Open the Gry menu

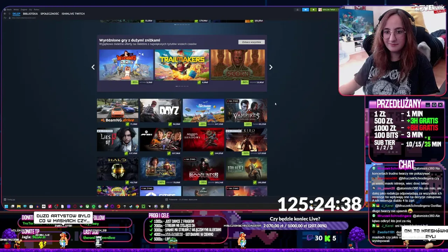[x=30, y=9]
